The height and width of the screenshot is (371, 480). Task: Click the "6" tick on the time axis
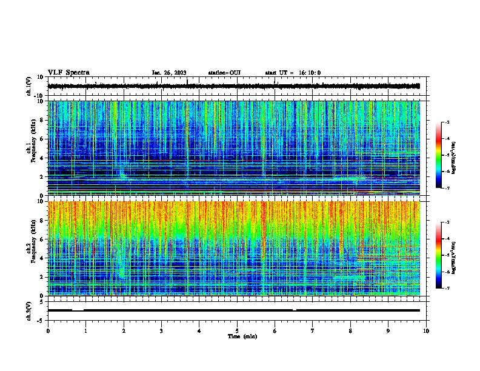click(275, 331)
